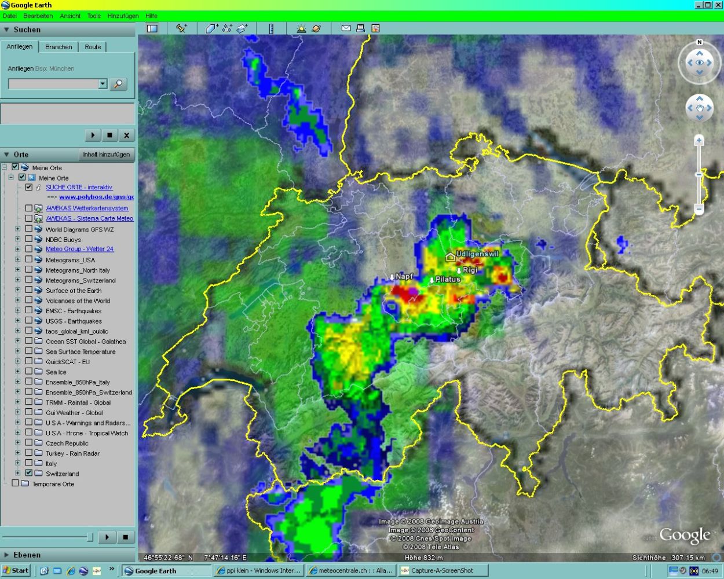Clear search results with the X button
The height and width of the screenshot is (579, 724).
click(126, 135)
